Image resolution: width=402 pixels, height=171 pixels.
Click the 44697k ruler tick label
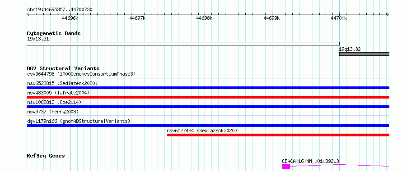(137, 18)
